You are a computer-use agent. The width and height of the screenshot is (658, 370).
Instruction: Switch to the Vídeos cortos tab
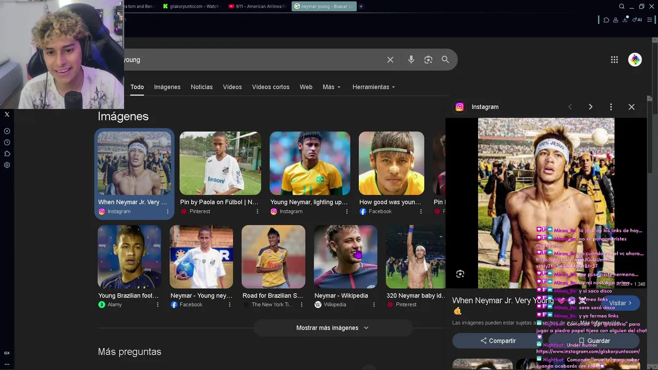(270, 87)
